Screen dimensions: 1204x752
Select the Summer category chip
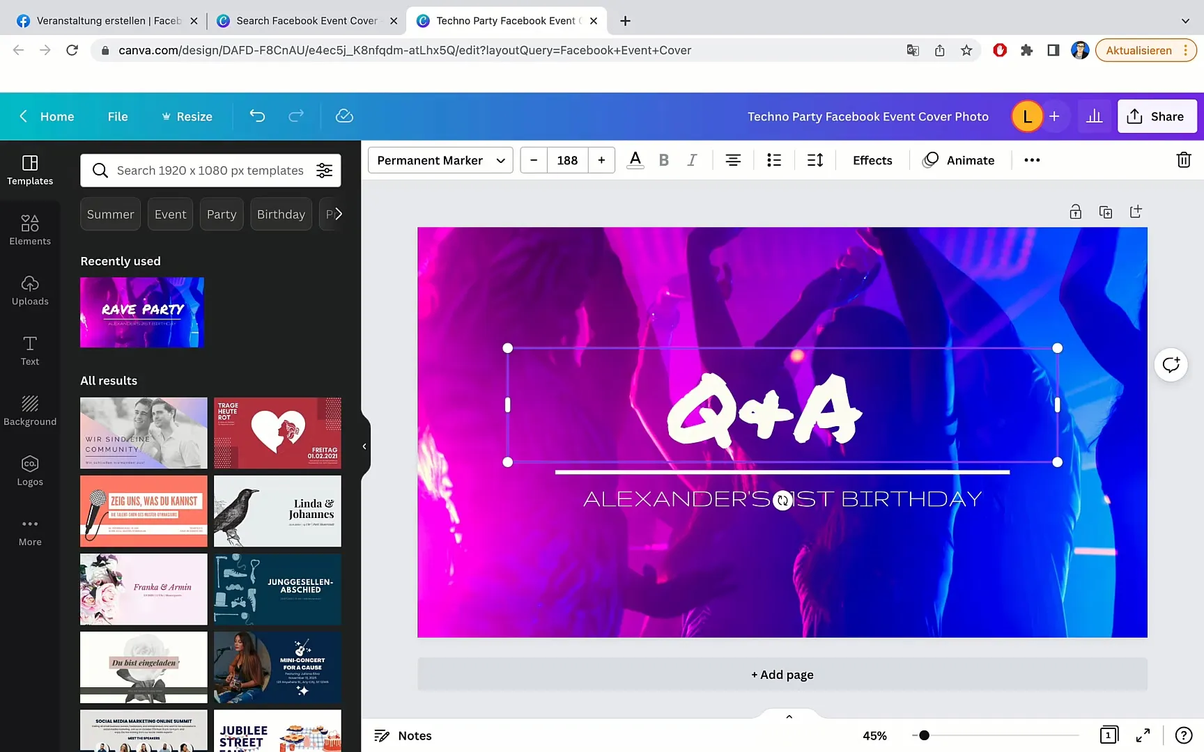click(x=110, y=214)
